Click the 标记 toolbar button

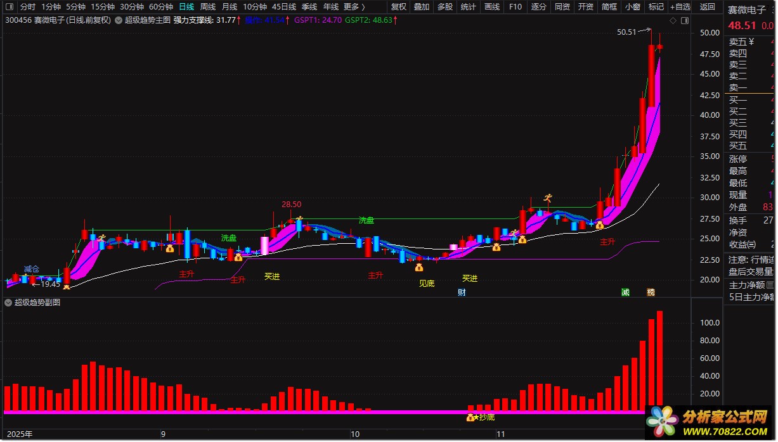(x=656, y=7)
